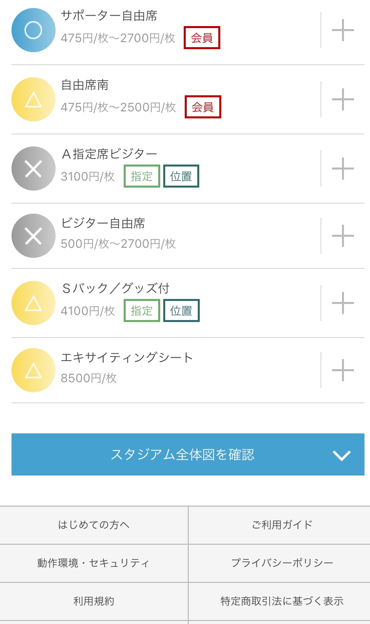Expand サポーター自由席 with its plus icon
370x624 pixels.
[343, 30]
